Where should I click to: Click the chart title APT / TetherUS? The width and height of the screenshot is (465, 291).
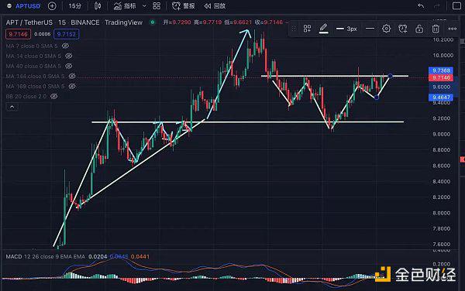tap(29, 22)
